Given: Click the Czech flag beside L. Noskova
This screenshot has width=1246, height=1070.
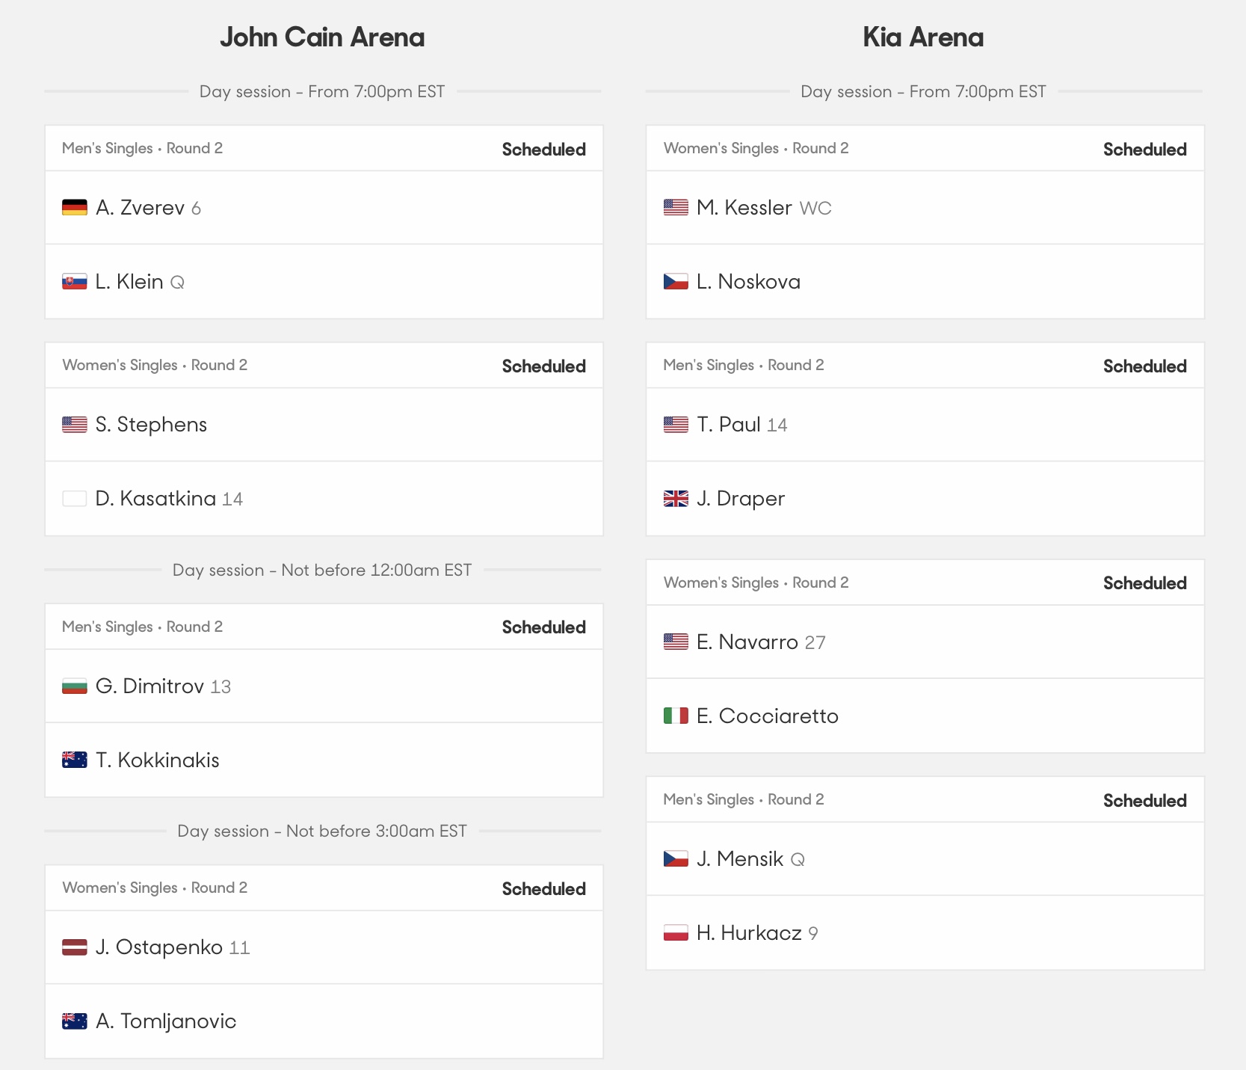Looking at the screenshot, I should pyautogui.click(x=676, y=282).
